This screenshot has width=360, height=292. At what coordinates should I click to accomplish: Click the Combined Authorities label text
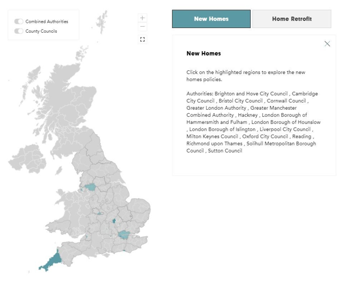click(x=47, y=21)
